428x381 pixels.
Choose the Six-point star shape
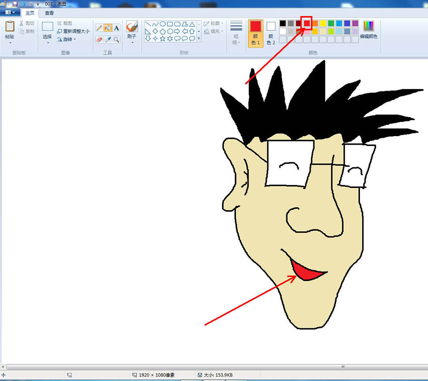point(170,38)
